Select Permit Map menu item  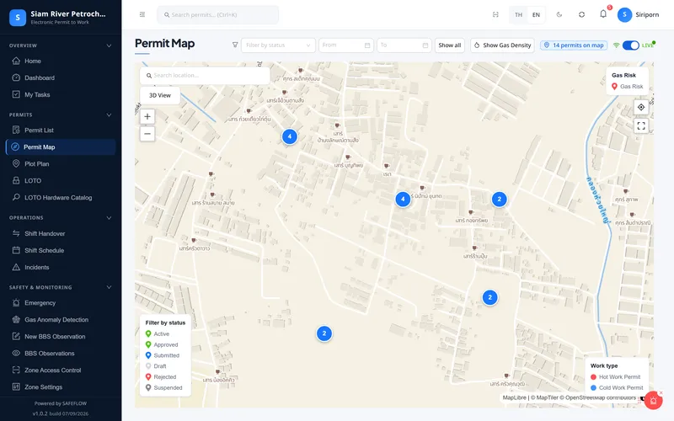point(61,147)
